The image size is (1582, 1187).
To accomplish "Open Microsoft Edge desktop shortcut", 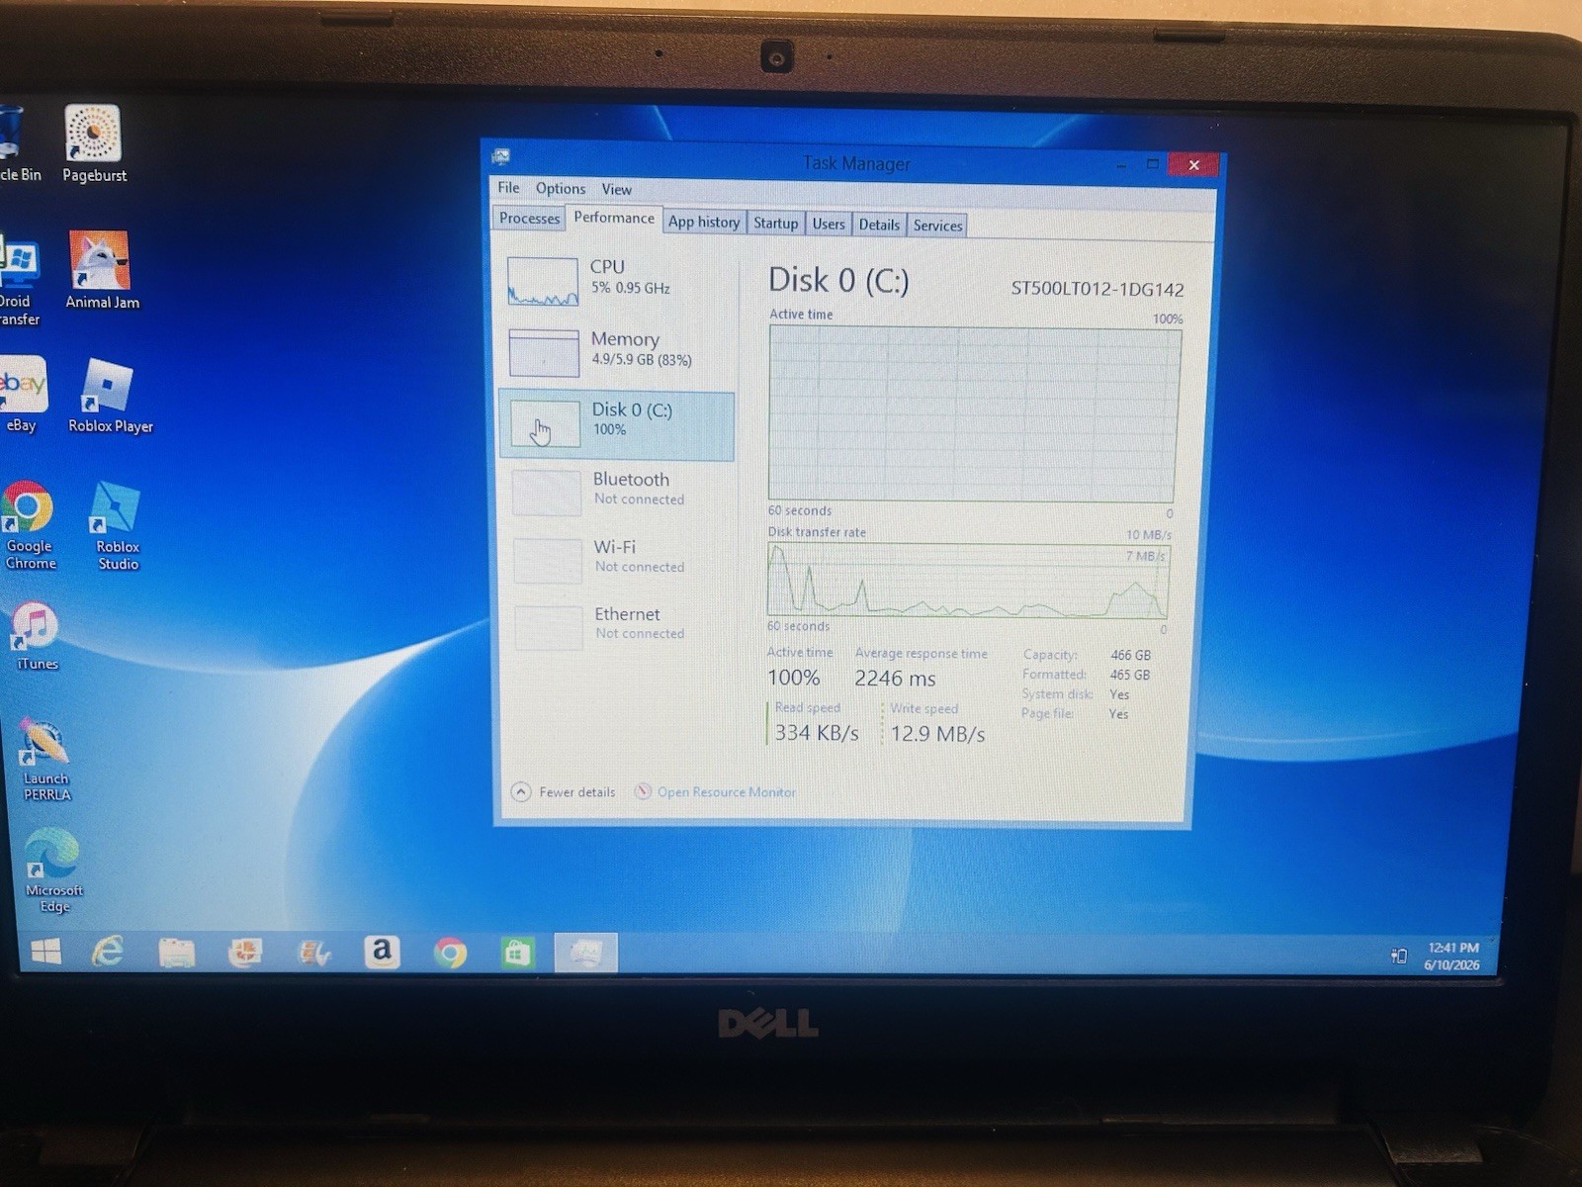I will point(52,871).
